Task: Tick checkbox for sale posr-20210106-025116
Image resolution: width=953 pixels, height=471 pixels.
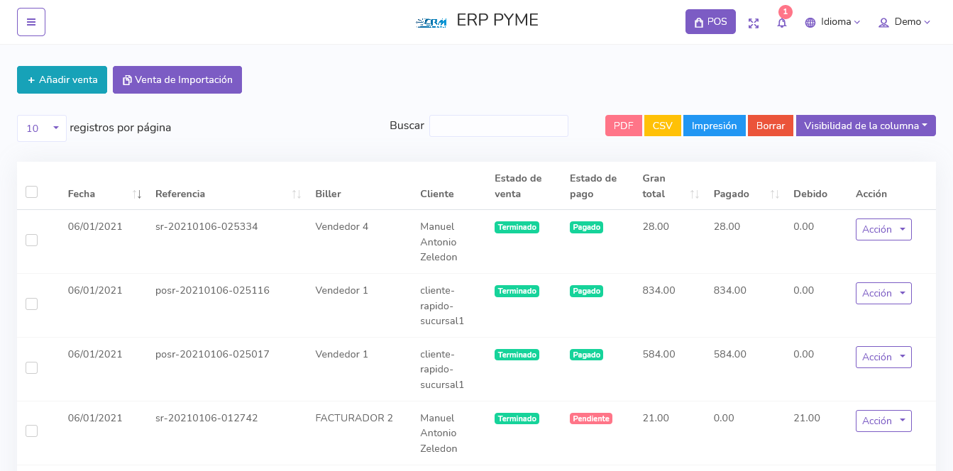Action: pyautogui.click(x=31, y=304)
